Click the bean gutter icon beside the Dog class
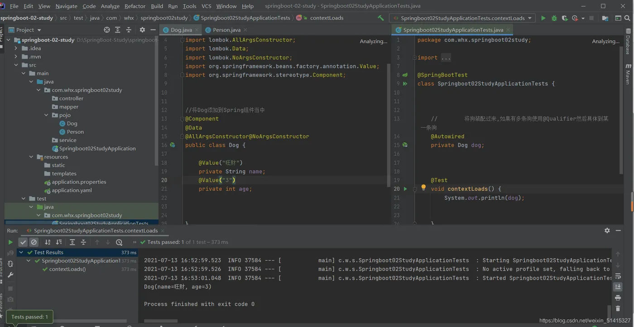The width and height of the screenshot is (634, 327). 173,145
